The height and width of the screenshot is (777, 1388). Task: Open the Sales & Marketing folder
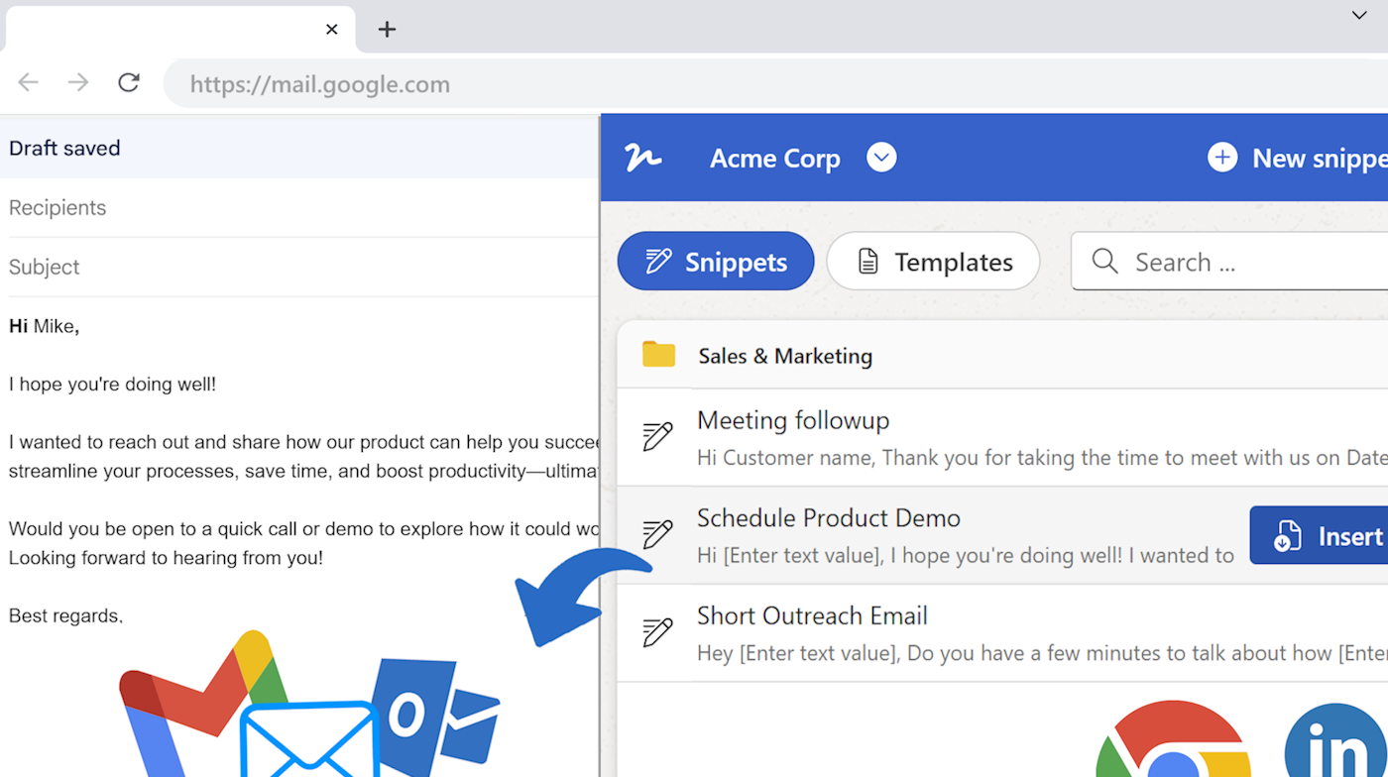pos(1002,355)
